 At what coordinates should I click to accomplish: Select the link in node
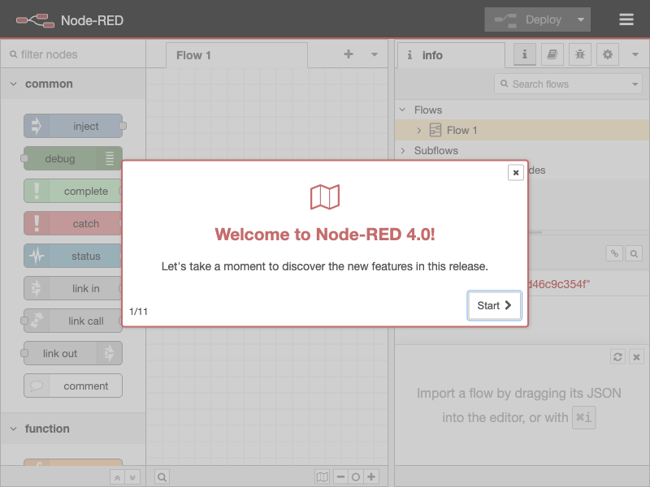click(x=72, y=288)
